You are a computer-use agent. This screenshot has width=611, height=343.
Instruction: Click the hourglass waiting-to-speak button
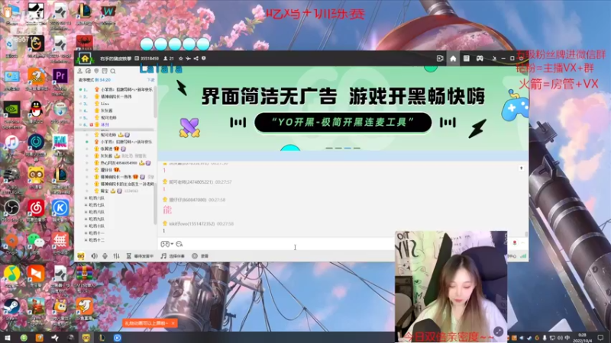click(x=140, y=256)
